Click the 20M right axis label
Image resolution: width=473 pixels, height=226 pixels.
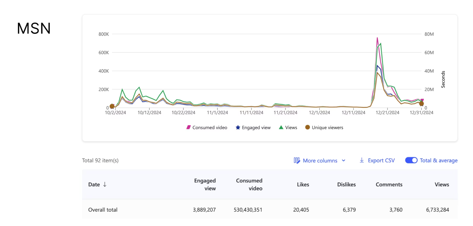429,89
